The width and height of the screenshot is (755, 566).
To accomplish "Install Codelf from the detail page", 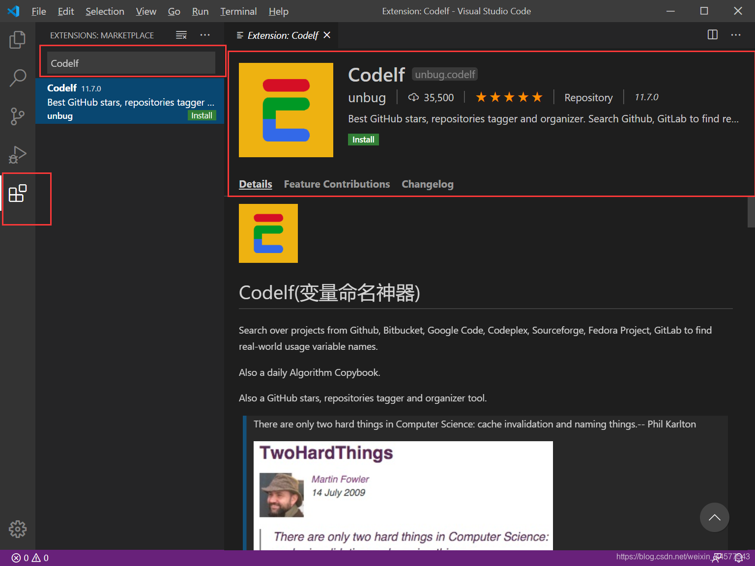I will 363,140.
